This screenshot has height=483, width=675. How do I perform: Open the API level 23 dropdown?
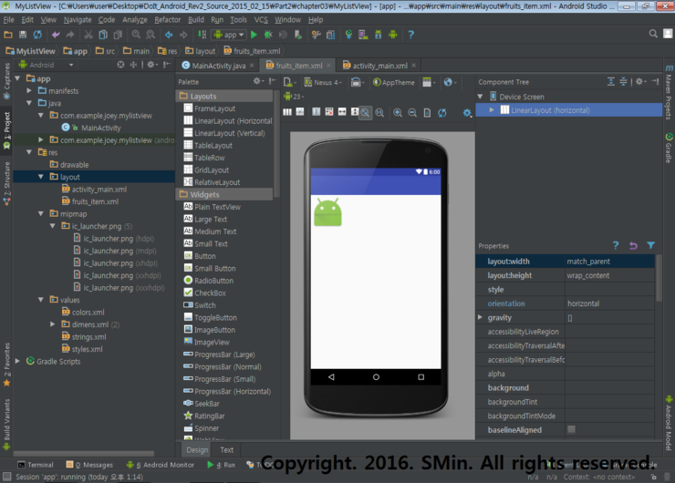294,97
